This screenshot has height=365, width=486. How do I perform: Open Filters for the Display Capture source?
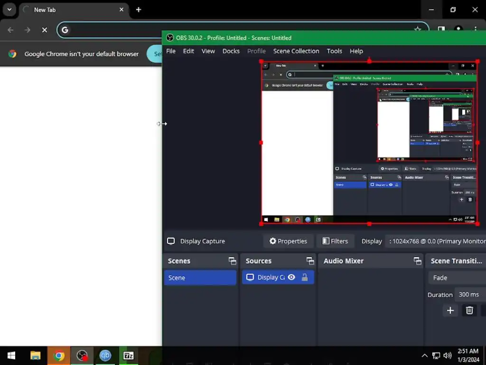coord(336,241)
